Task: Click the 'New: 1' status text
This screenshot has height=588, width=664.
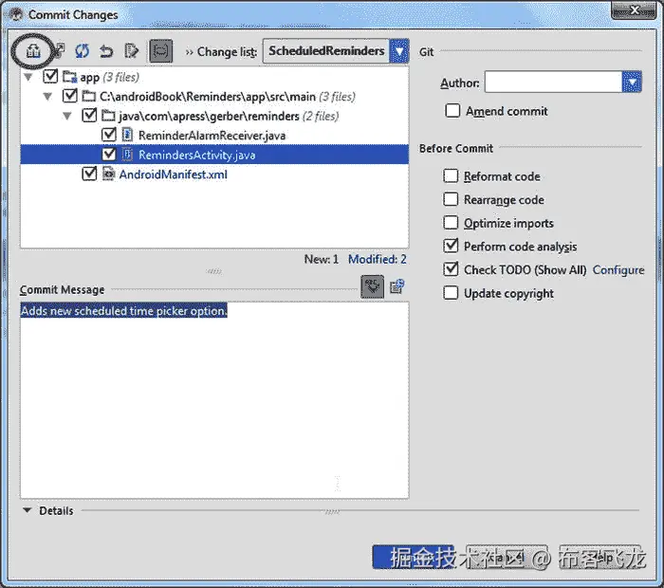Action: (x=321, y=259)
